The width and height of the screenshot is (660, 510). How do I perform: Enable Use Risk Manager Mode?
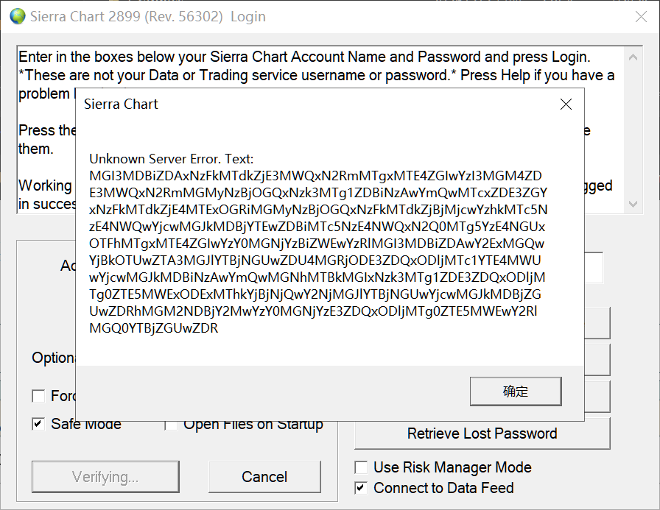[361, 467]
